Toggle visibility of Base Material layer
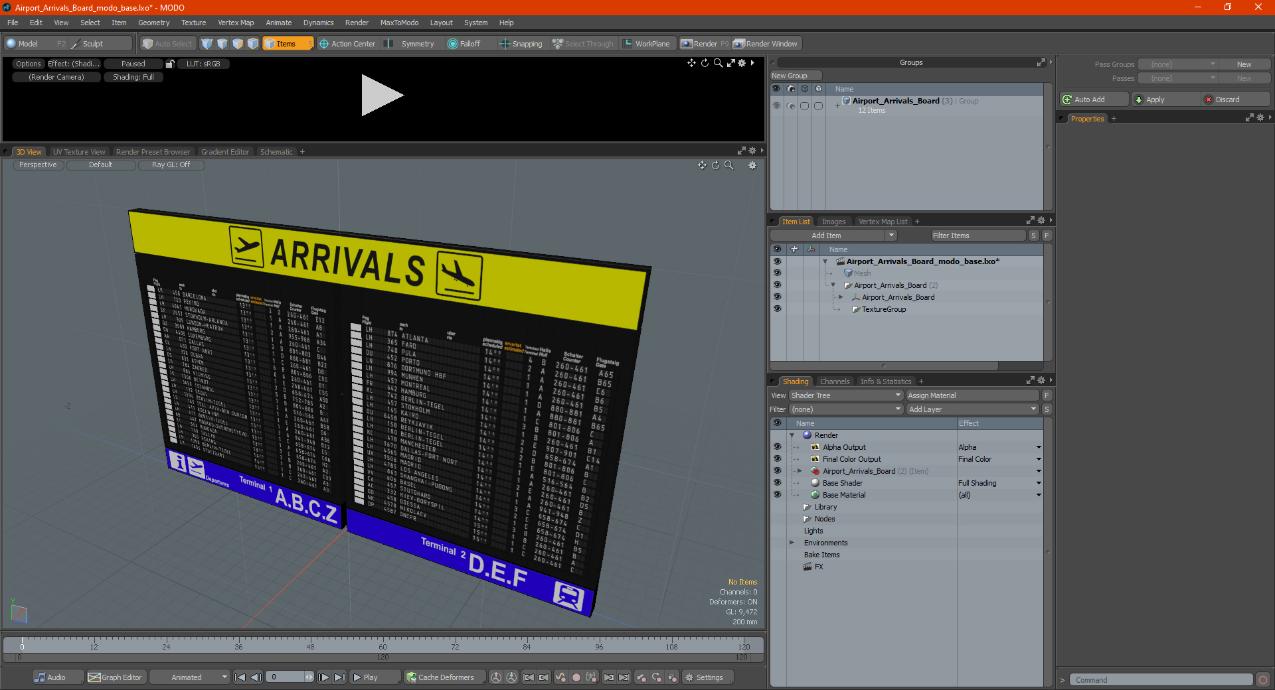 pos(777,495)
